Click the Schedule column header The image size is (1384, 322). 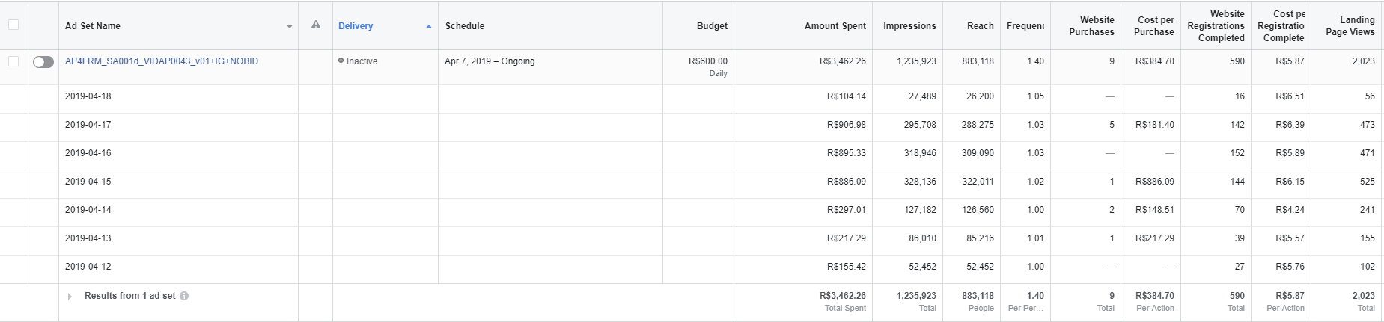pos(465,26)
